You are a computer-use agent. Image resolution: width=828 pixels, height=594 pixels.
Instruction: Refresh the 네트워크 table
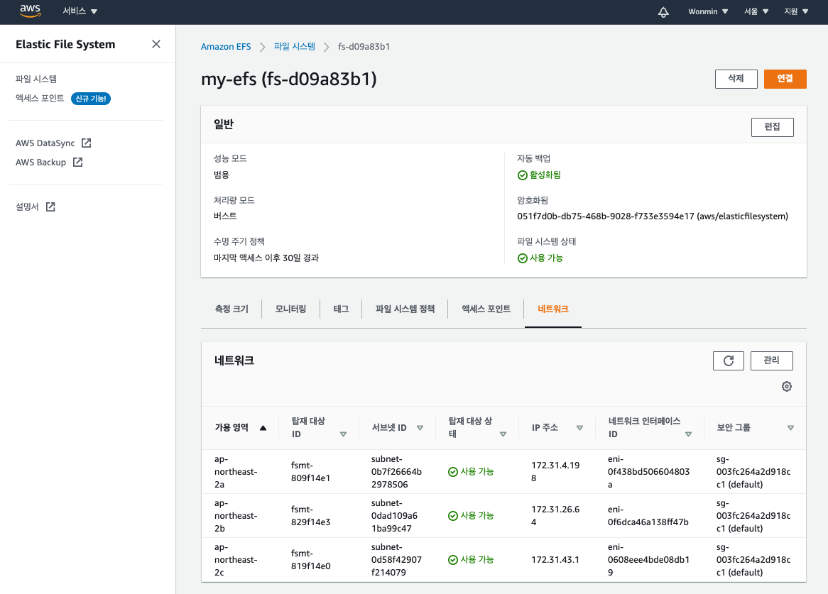[728, 361]
